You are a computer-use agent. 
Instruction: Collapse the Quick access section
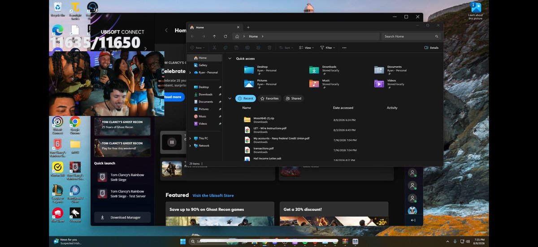pos(230,59)
